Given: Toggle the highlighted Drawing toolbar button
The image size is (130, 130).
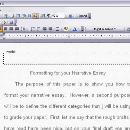Looking at the screenshot, I should 36,16.
